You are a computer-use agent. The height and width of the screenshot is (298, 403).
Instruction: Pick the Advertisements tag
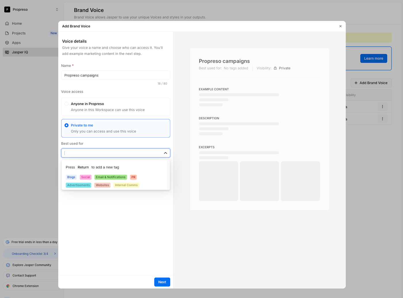tap(79, 185)
